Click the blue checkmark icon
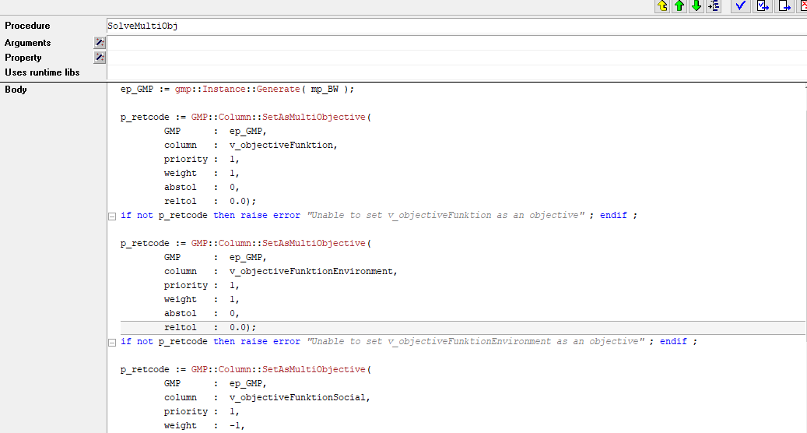 (x=740, y=5)
